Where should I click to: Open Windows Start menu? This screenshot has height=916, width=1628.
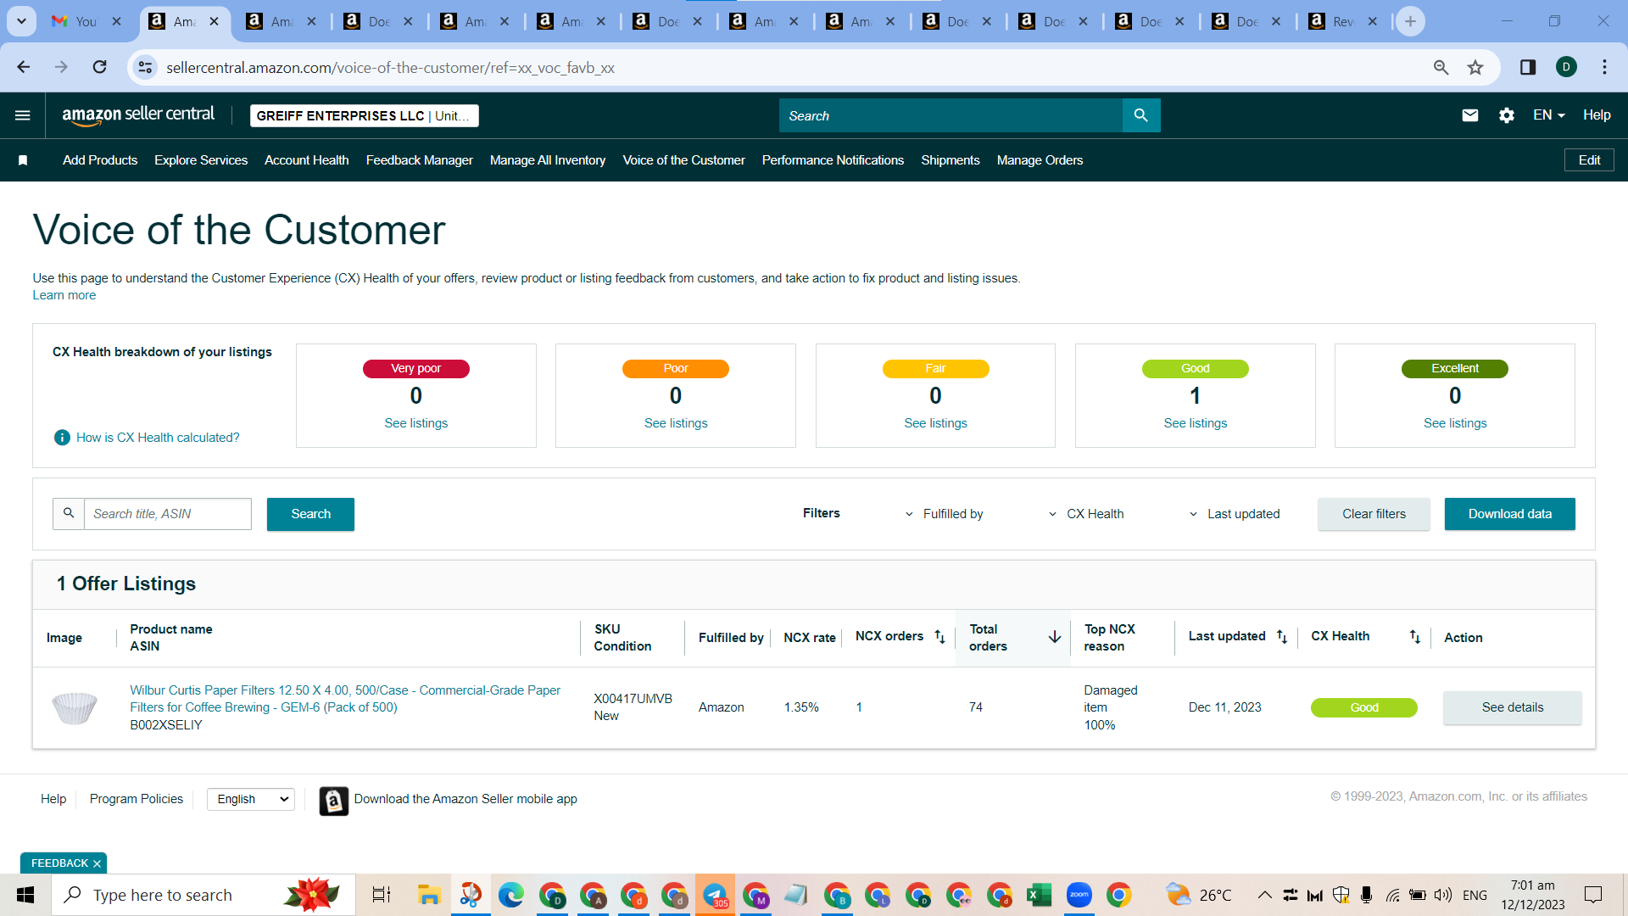[x=25, y=895]
